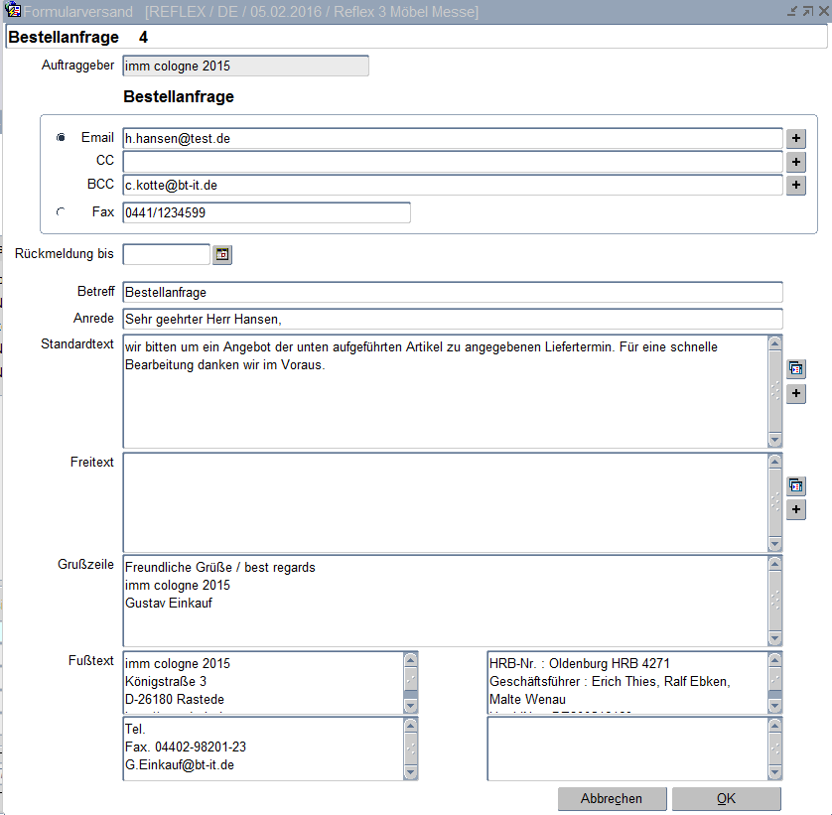Click plus button beside Standardtext box
832x815 pixels.
(795, 394)
